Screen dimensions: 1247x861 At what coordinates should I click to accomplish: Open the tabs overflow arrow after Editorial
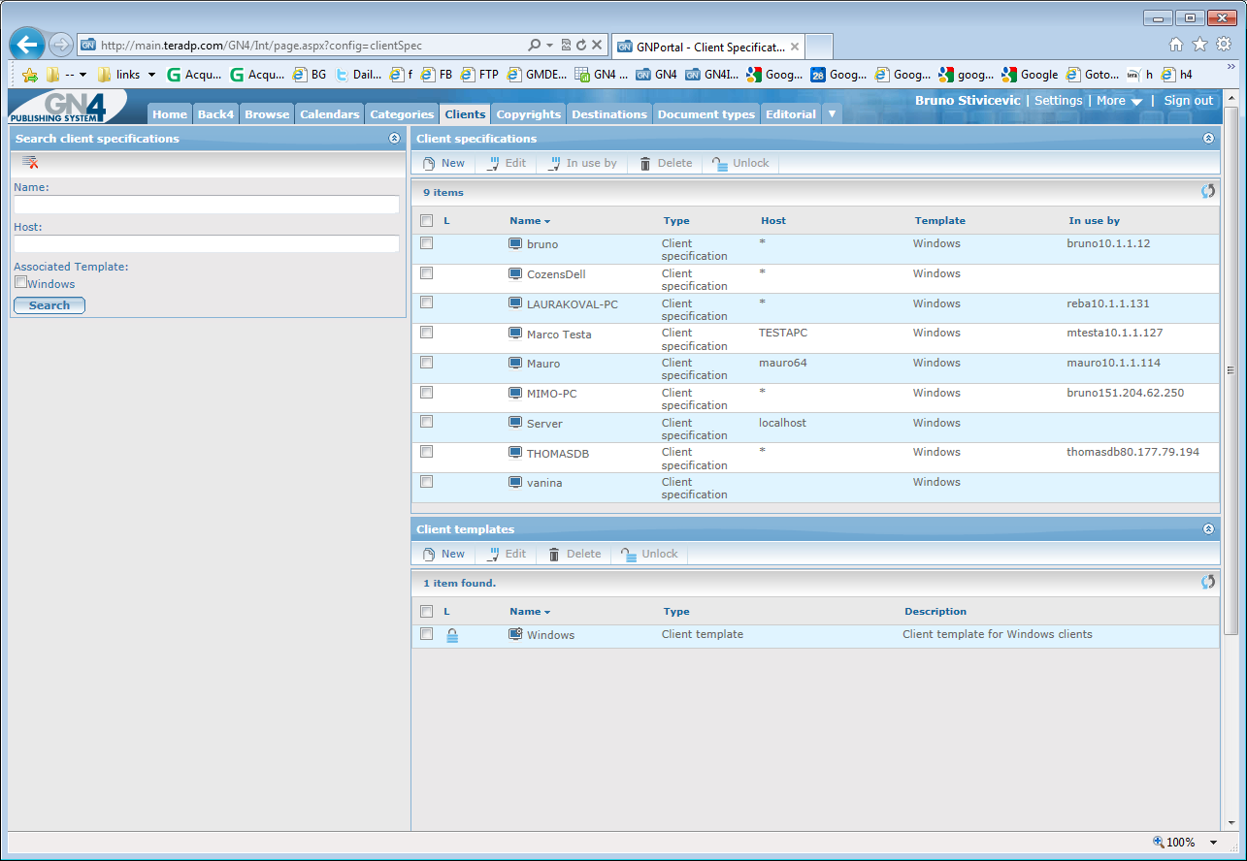pyautogui.click(x=832, y=113)
